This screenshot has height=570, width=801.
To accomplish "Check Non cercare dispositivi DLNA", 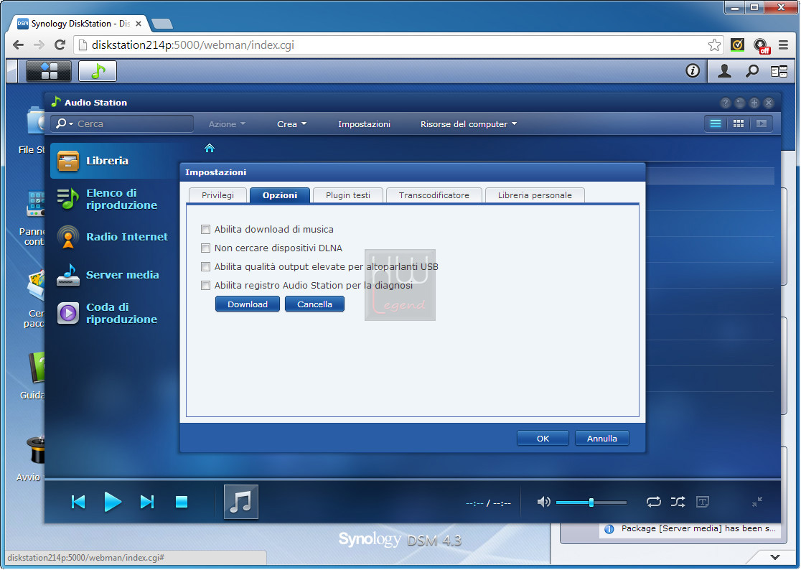I will pos(205,248).
